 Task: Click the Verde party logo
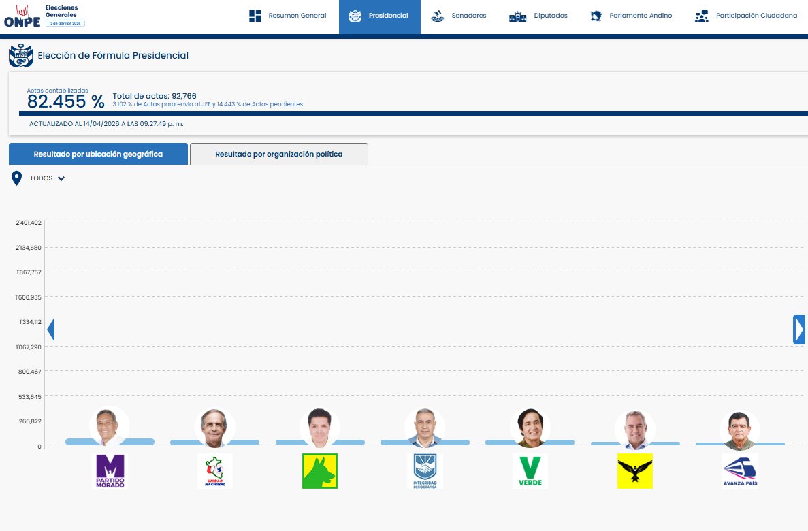(x=530, y=471)
